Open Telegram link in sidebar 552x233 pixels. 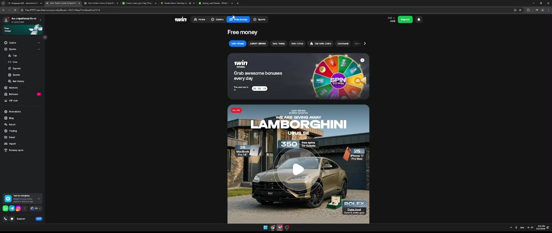(x=12, y=208)
